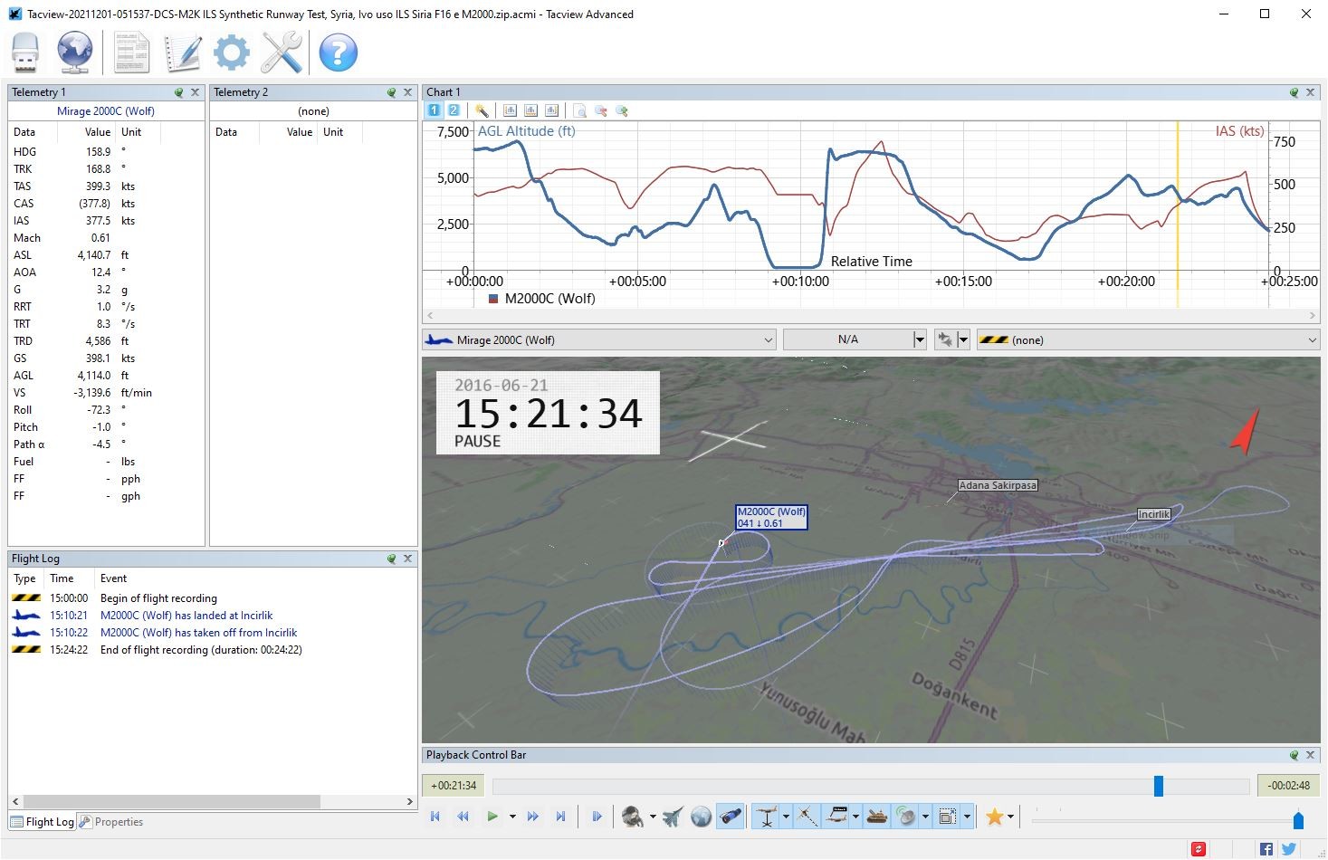Viewport: 1328px width, 860px height.
Task: Click the chart magic wand icon
Action: [482, 110]
